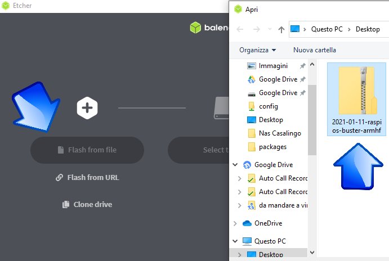Open Immagini in quick access
The width and height of the screenshot is (389, 261).
pos(272,66)
